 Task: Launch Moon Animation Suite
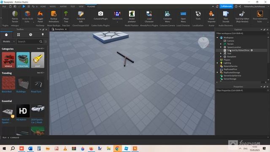260,16
